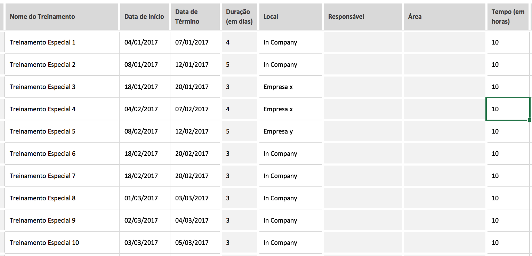Select the 'Tempo (em horas)' header
Viewport: 532px width, 256px height.
tap(508, 17)
